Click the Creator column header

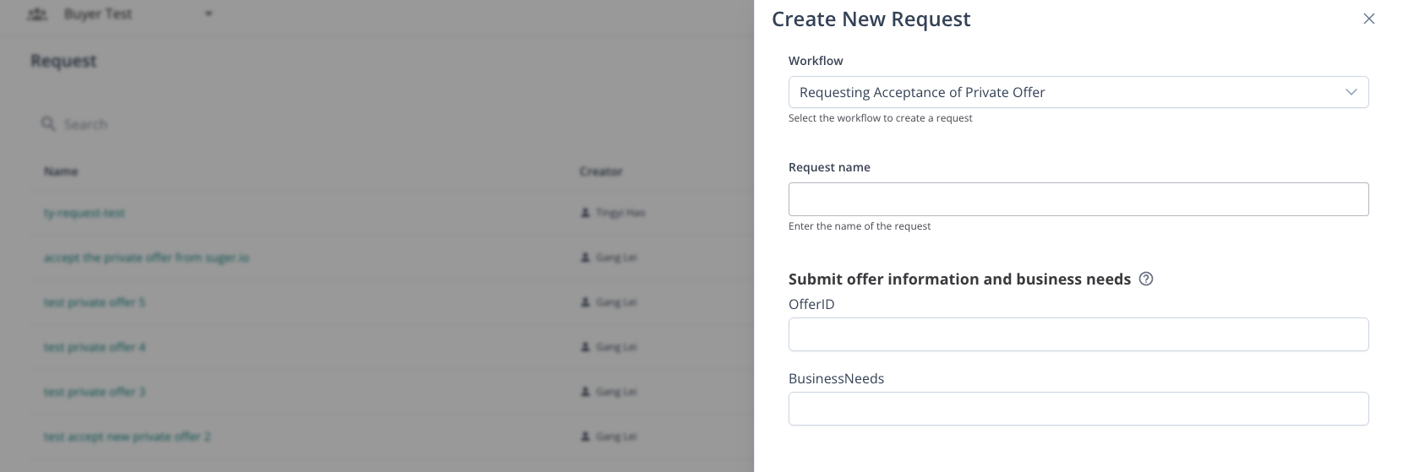[601, 171]
